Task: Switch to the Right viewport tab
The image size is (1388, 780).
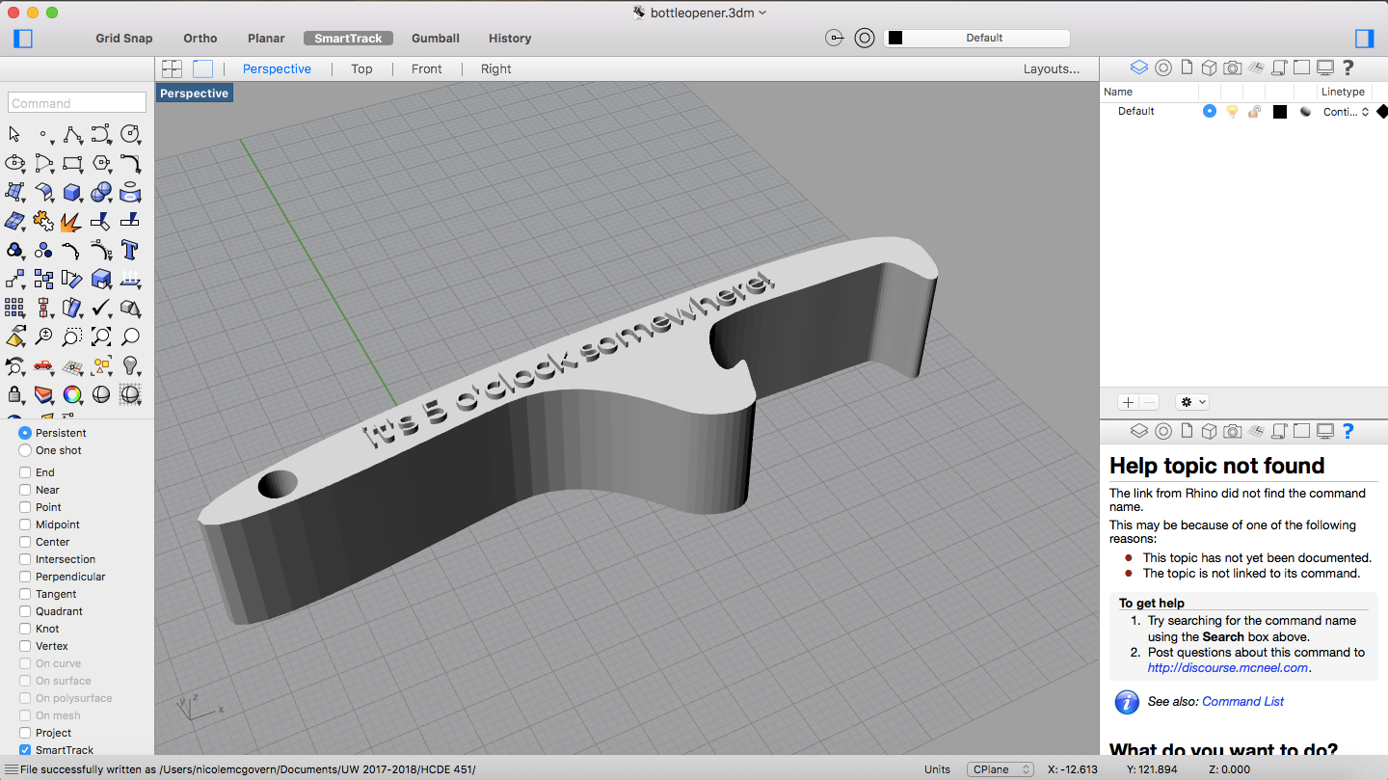Action: 496,68
